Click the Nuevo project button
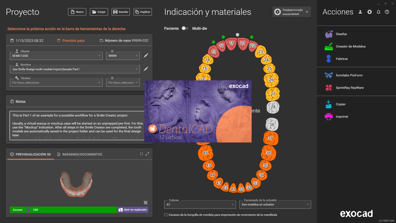396x223 pixels. pyautogui.click(x=77, y=12)
